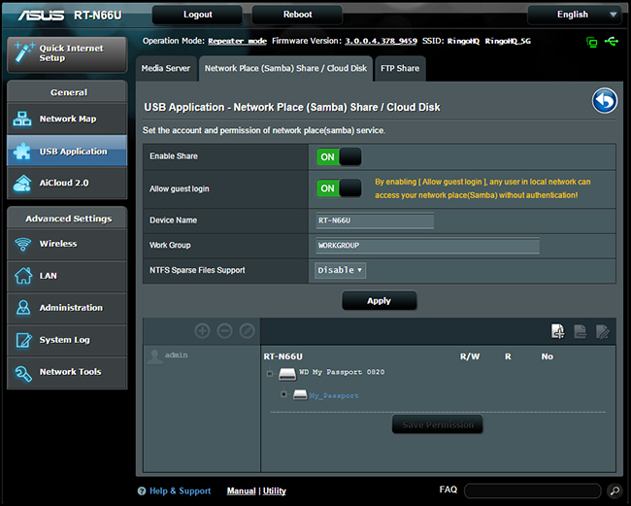The height and width of the screenshot is (506, 631).
Task: Expand the My_Passport partition node
Action: (283, 394)
